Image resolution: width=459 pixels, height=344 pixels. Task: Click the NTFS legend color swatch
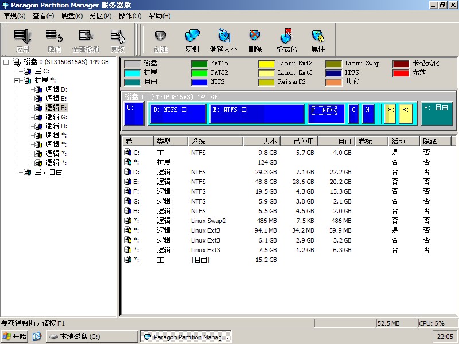click(199, 82)
